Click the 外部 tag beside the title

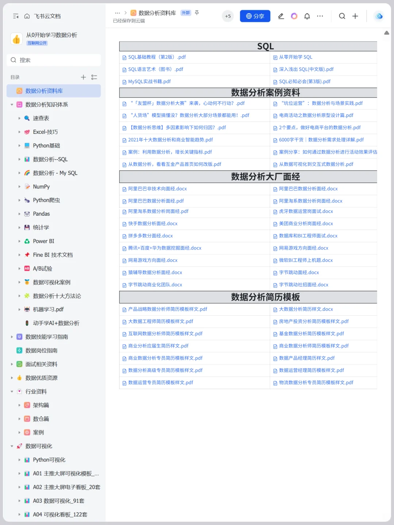(x=186, y=13)
